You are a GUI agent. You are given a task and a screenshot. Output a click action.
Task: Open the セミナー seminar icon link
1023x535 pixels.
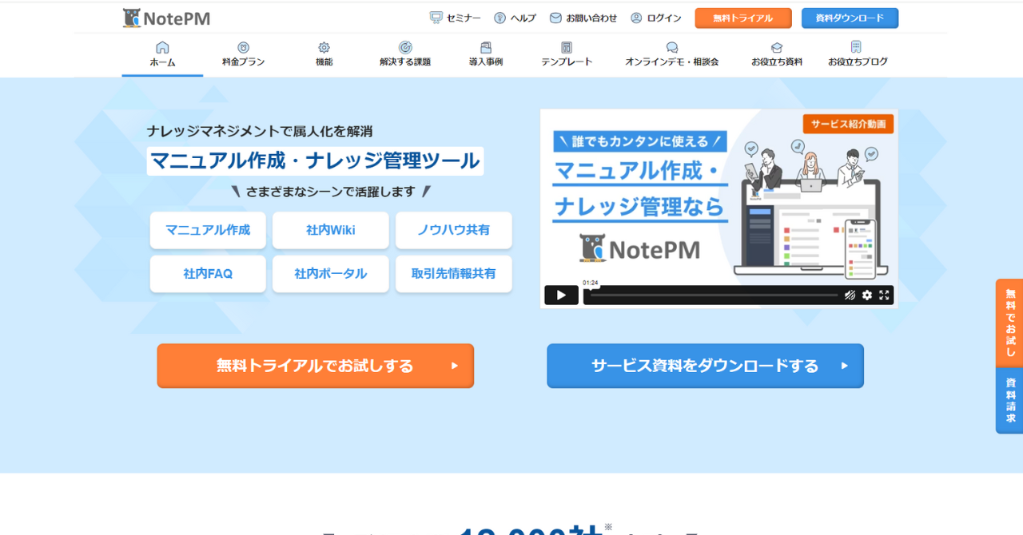click(x=436, y=18)
